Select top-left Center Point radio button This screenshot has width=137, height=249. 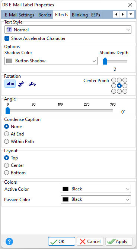pos(114,80)
